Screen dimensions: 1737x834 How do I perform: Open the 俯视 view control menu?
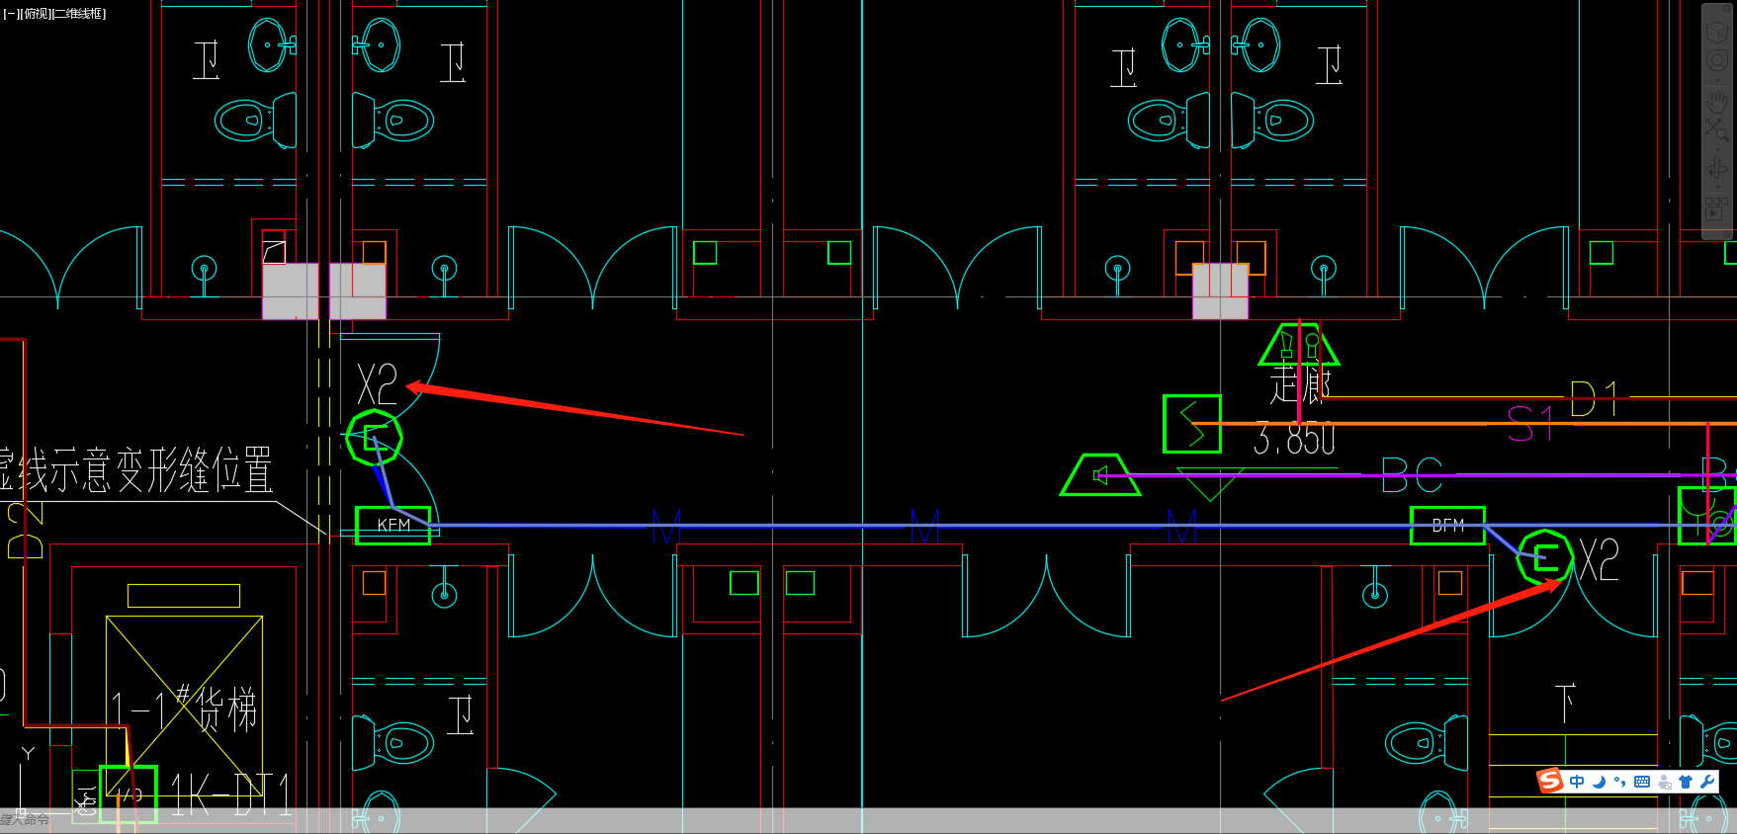[35, 14]
